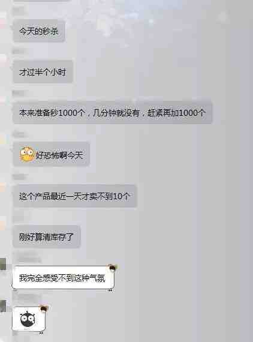Viewport: 253px width, 342px height.
Task: Click the bear ornament on the 我完全感受不到这种气氛 bubble
Action: coord(113,268)
